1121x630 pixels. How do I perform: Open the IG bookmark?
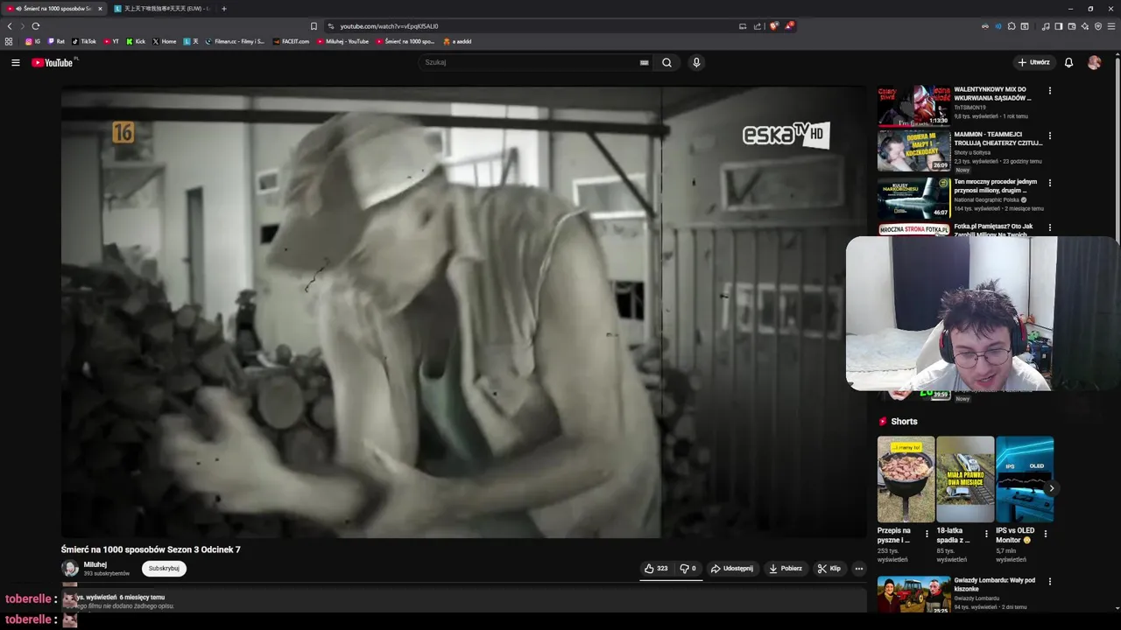pyautogui.click(x=32, y=41)
